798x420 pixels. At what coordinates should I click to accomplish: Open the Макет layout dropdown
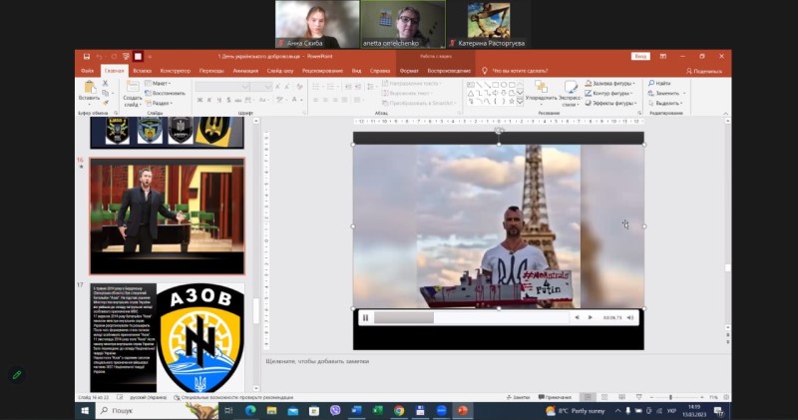coord(158,83)
